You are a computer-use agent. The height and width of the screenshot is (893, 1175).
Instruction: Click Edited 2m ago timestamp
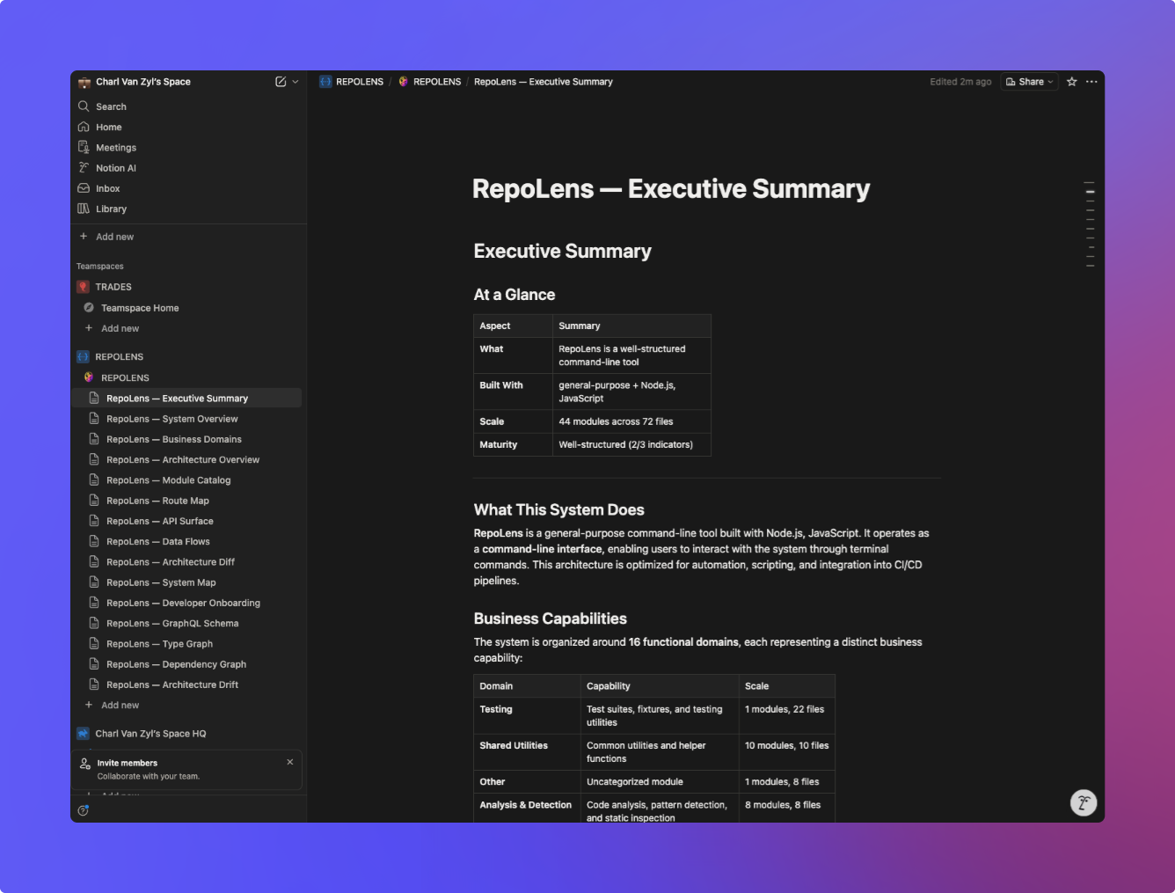pyautogui.click(x=960, y=82)
